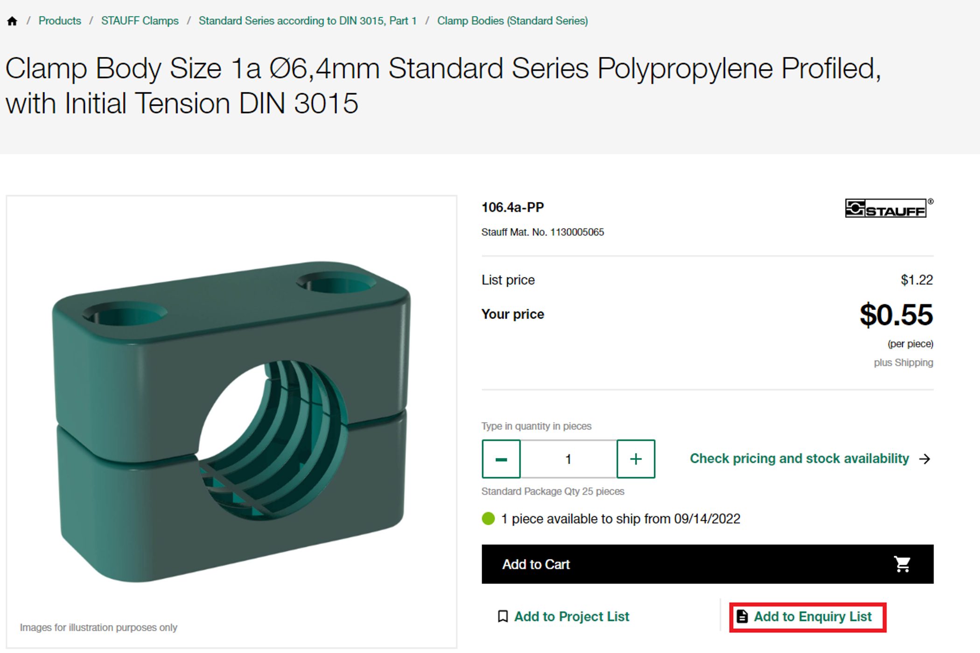This screenshot has width=980, height=653.
Task: Click the document icon for Enquiry List
Action: click(742, 617)
